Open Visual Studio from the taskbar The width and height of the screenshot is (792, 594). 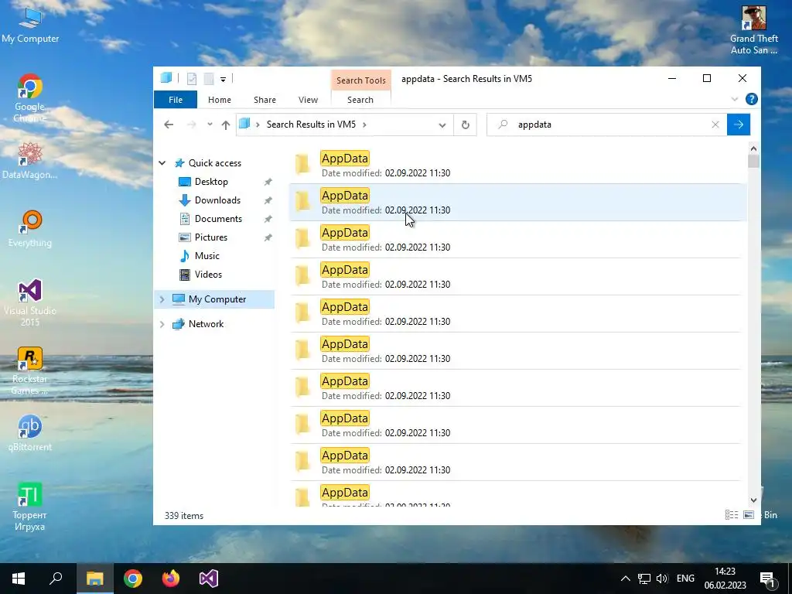coord(209,579)
